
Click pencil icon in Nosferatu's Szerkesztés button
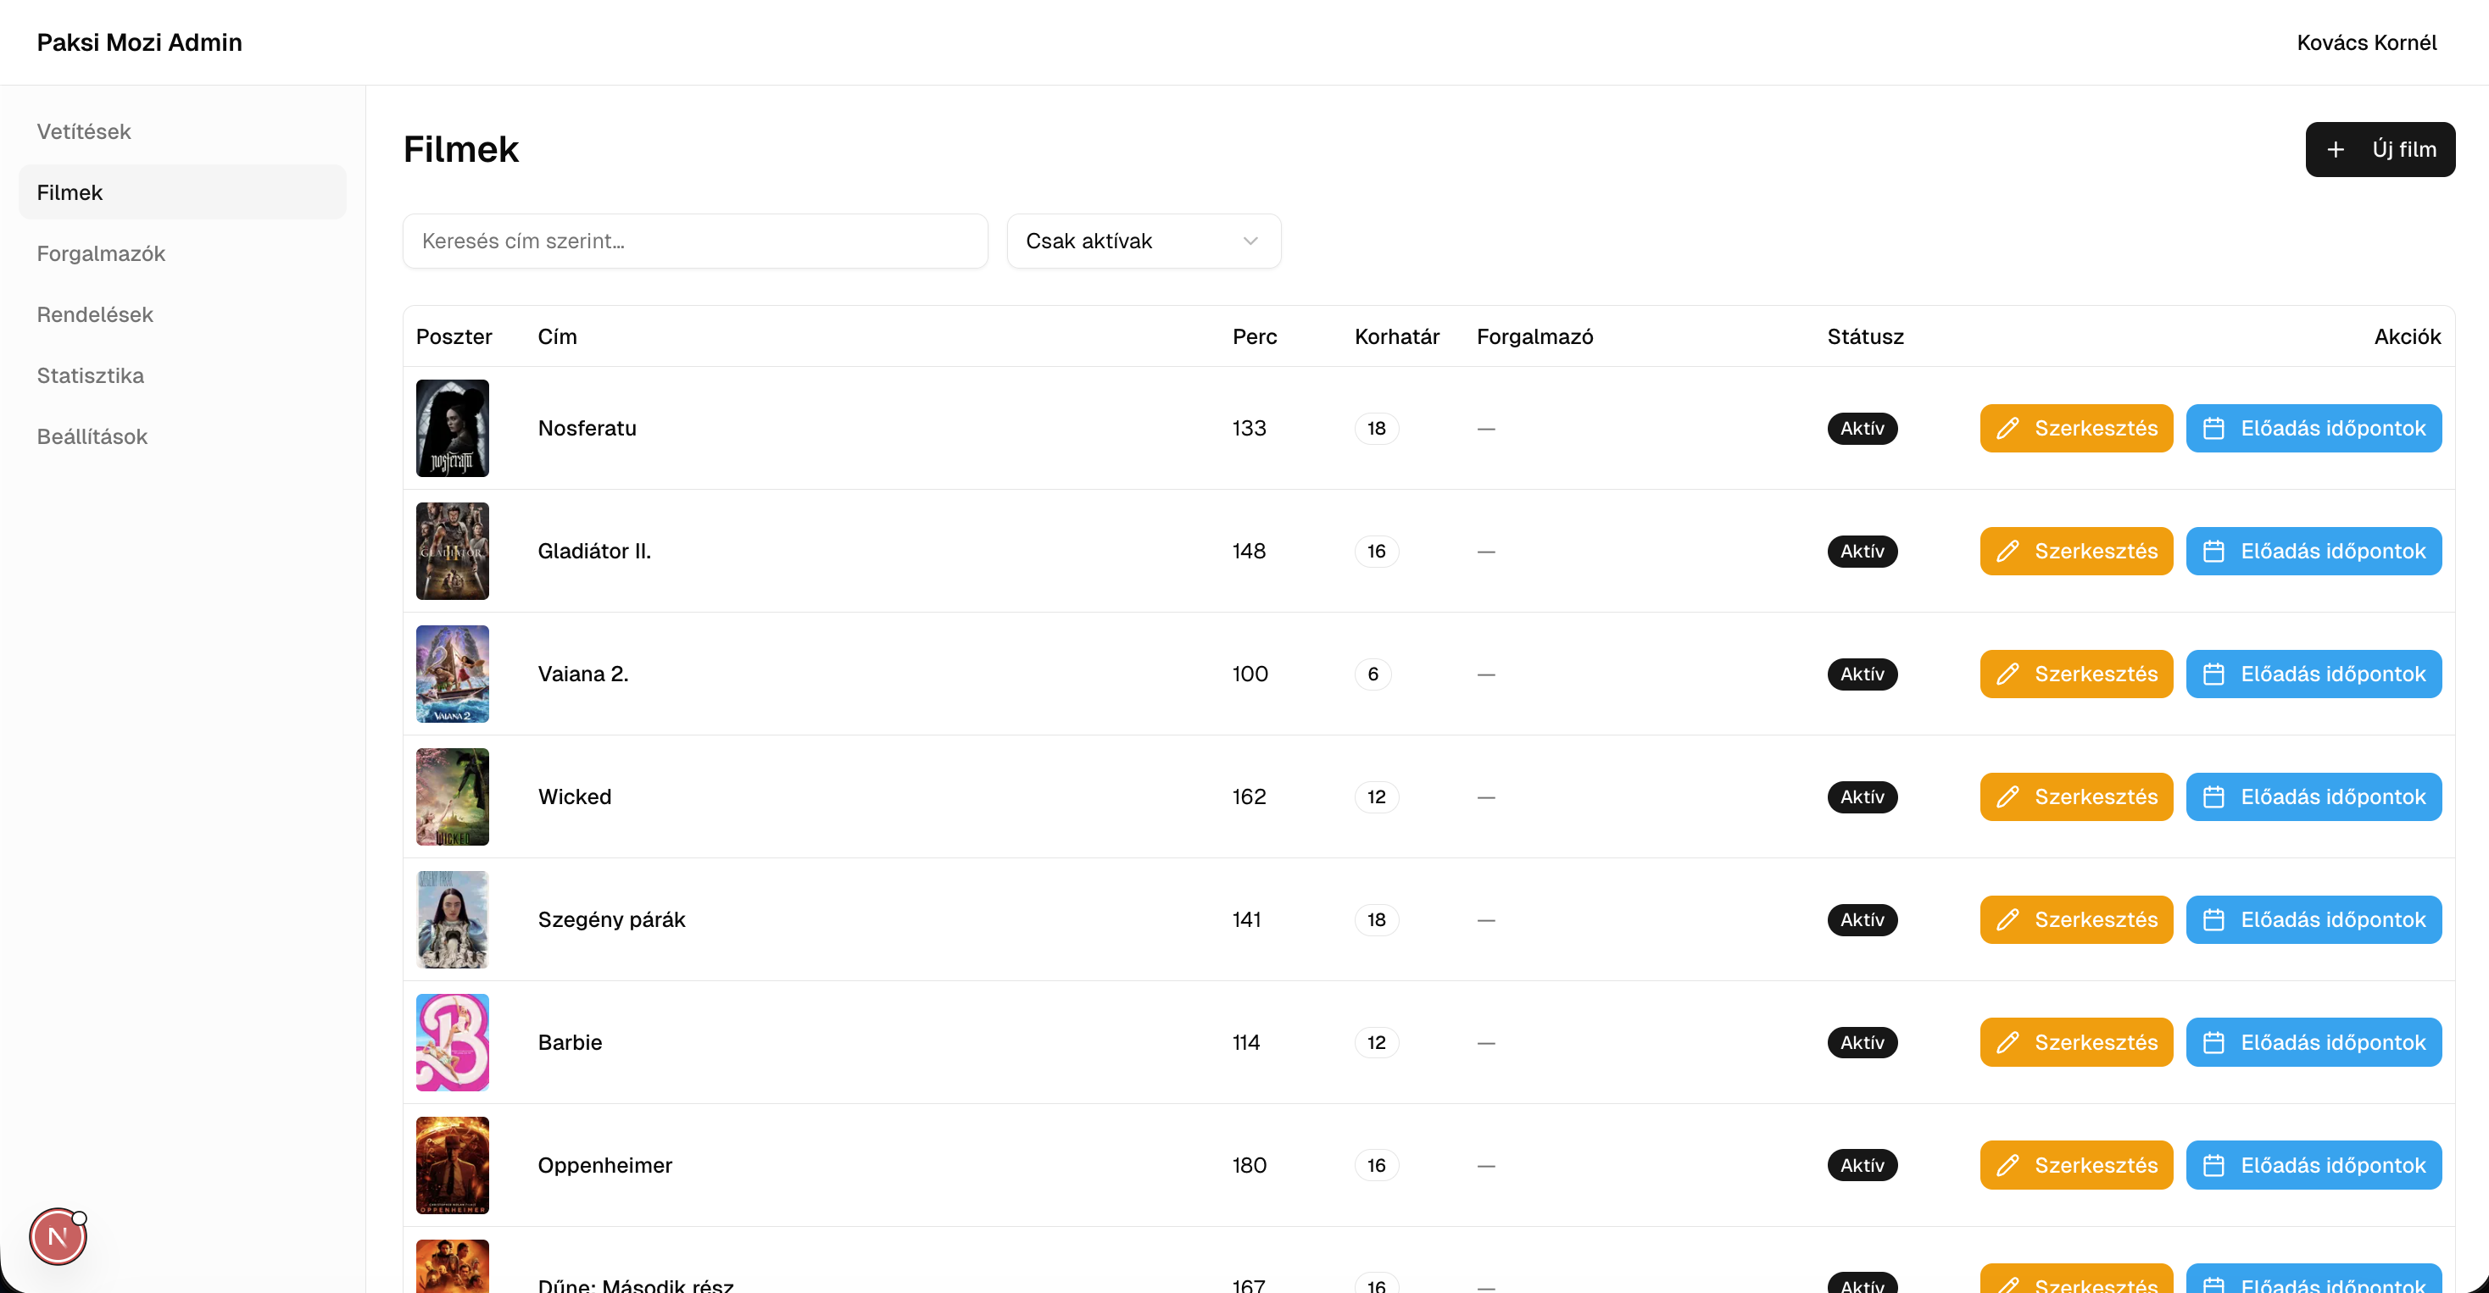pos(2007,428)
